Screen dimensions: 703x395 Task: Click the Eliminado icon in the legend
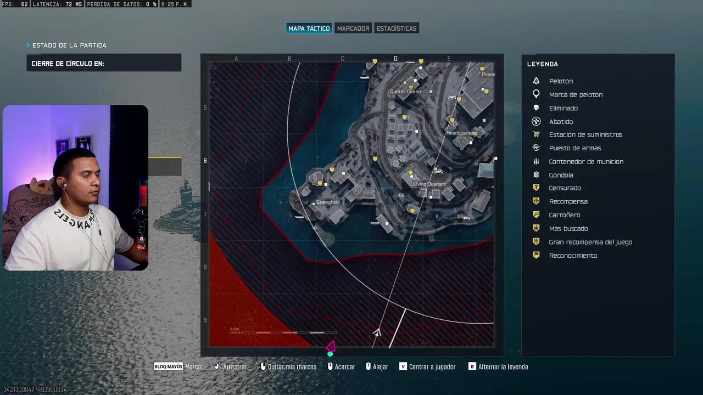[x=536, y=108]
